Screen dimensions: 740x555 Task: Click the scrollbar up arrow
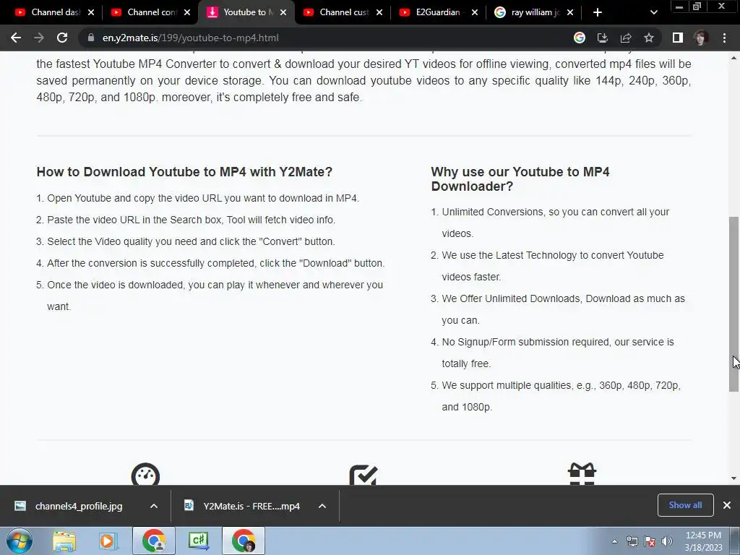(733, 58)
